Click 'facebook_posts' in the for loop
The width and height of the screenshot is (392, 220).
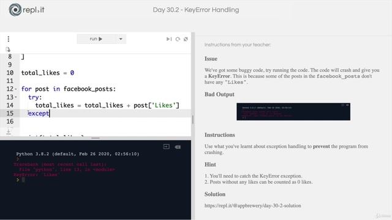pyautogui.click(x=88, y=89)
